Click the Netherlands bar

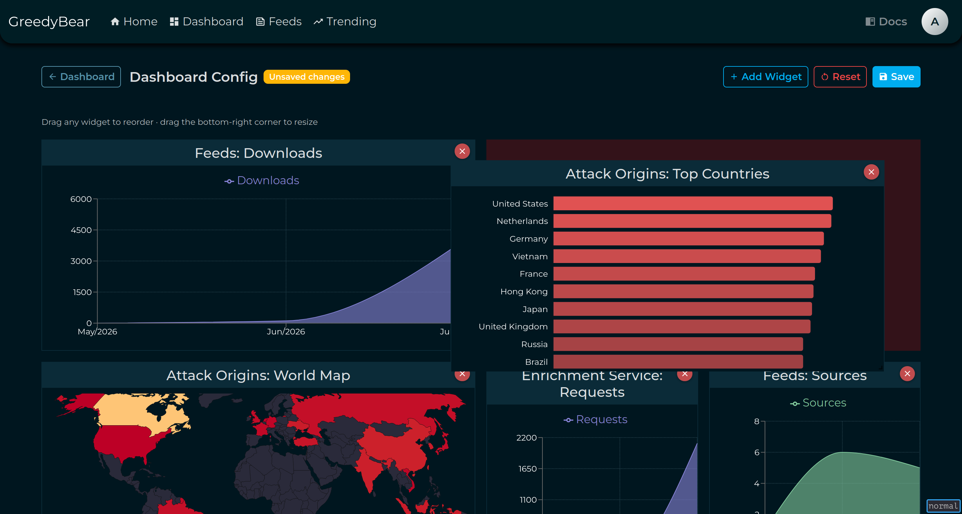point(692,221)
